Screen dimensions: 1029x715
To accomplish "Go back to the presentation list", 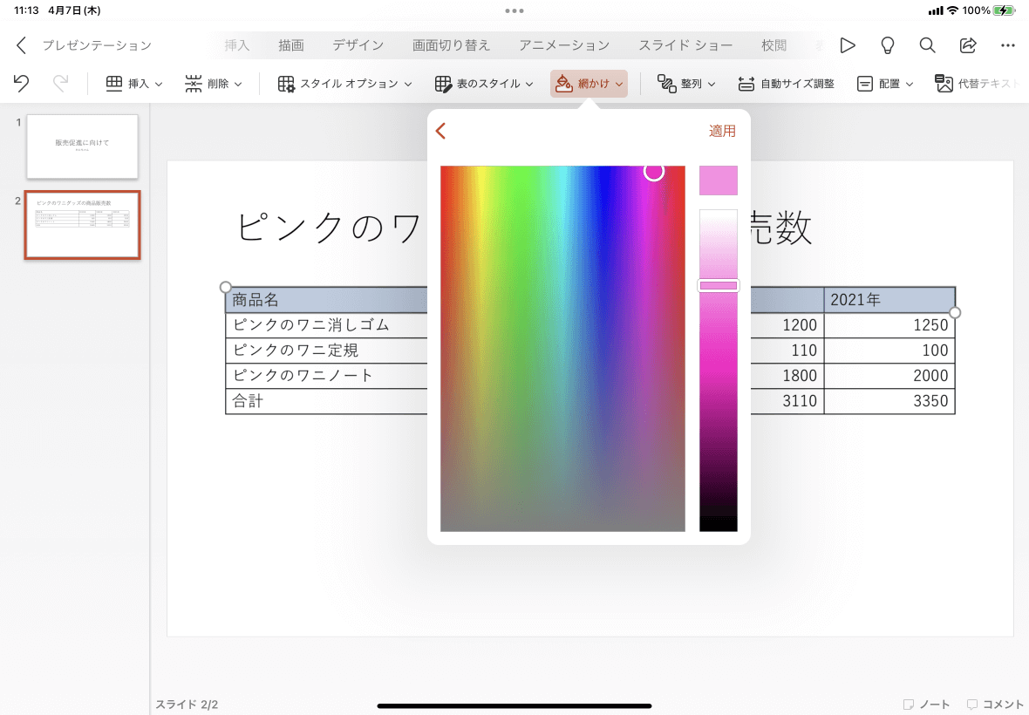I will [x=21, y=45].
